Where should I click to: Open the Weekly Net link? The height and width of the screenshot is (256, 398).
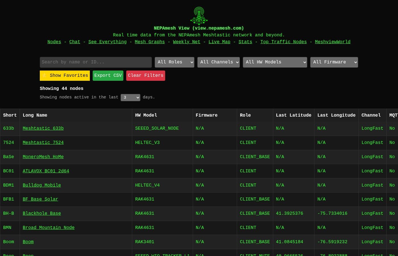[186, 42]
